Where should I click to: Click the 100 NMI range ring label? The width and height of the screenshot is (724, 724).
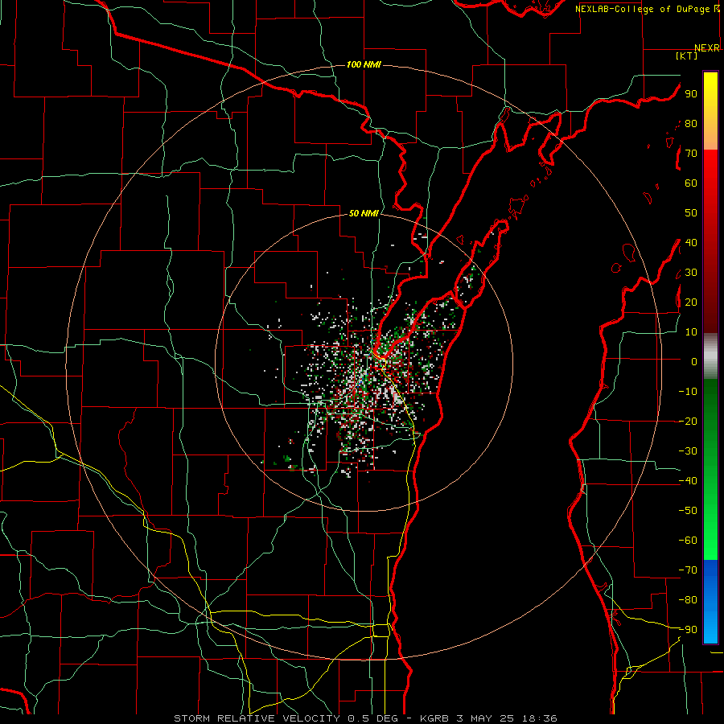364,64
